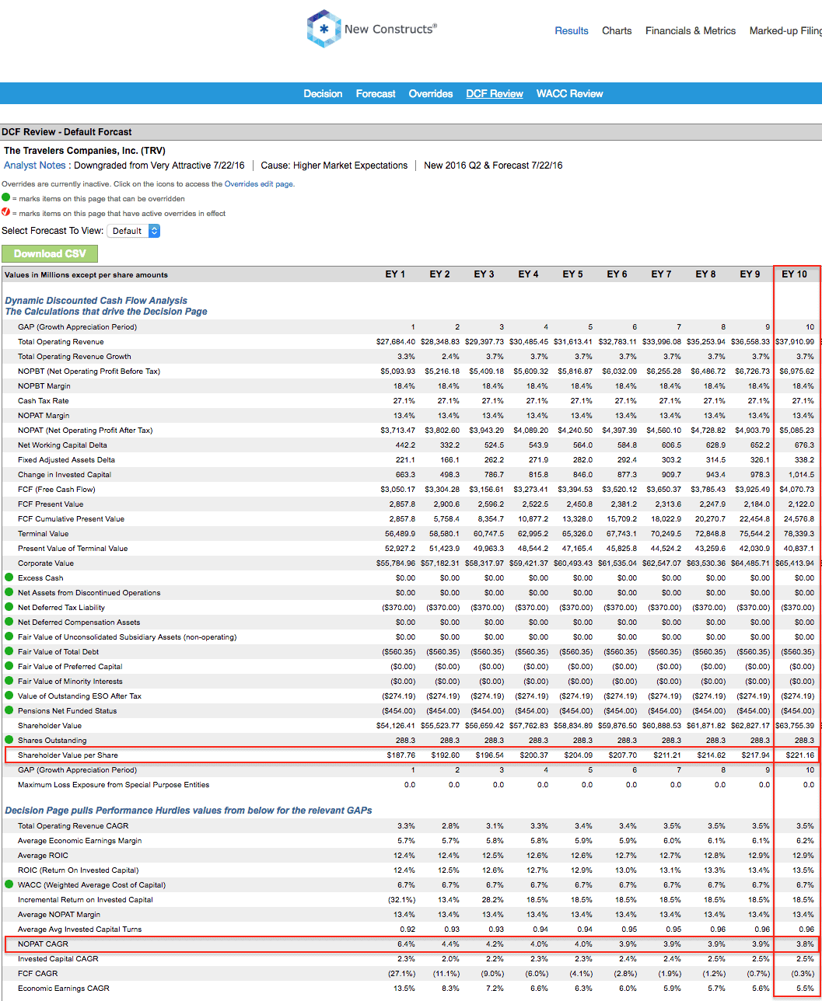Click override dot for Fair Value of Total Debt
This screenshot has width=822, height=1001.
point(9,651)
